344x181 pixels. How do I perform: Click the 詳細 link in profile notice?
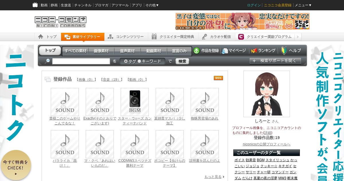coord(268,133)
